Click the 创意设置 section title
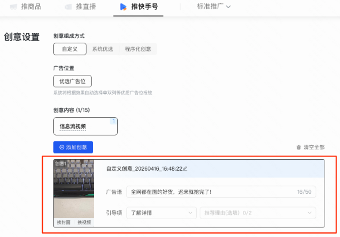Image resolution: width=340 pixels, height=237 pixels. [22, 37]
